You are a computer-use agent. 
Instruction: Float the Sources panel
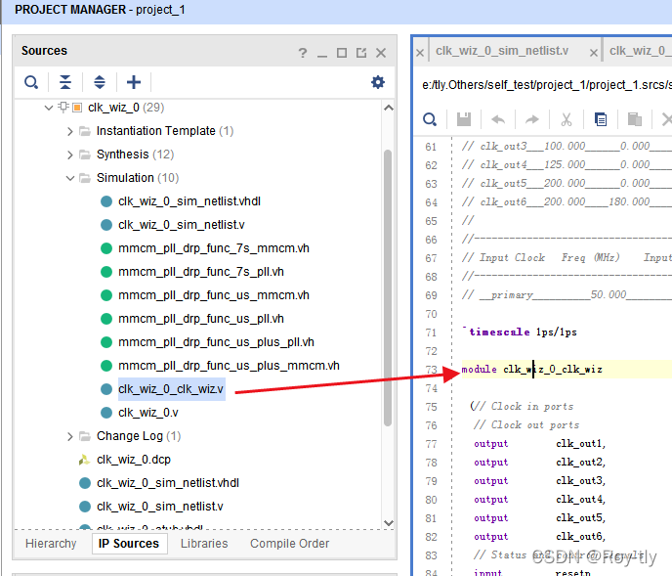pyautogui.click(x=361, y=53)
